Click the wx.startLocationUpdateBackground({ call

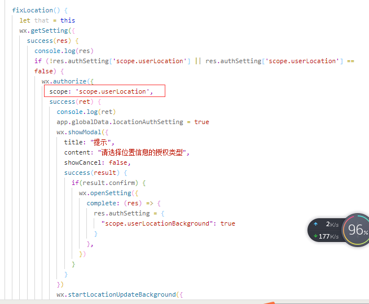(120, 294)
